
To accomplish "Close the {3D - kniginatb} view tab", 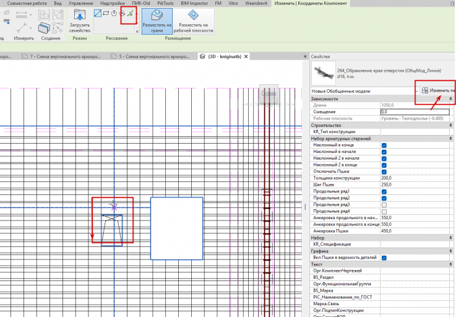I will [x=246, y=56].
